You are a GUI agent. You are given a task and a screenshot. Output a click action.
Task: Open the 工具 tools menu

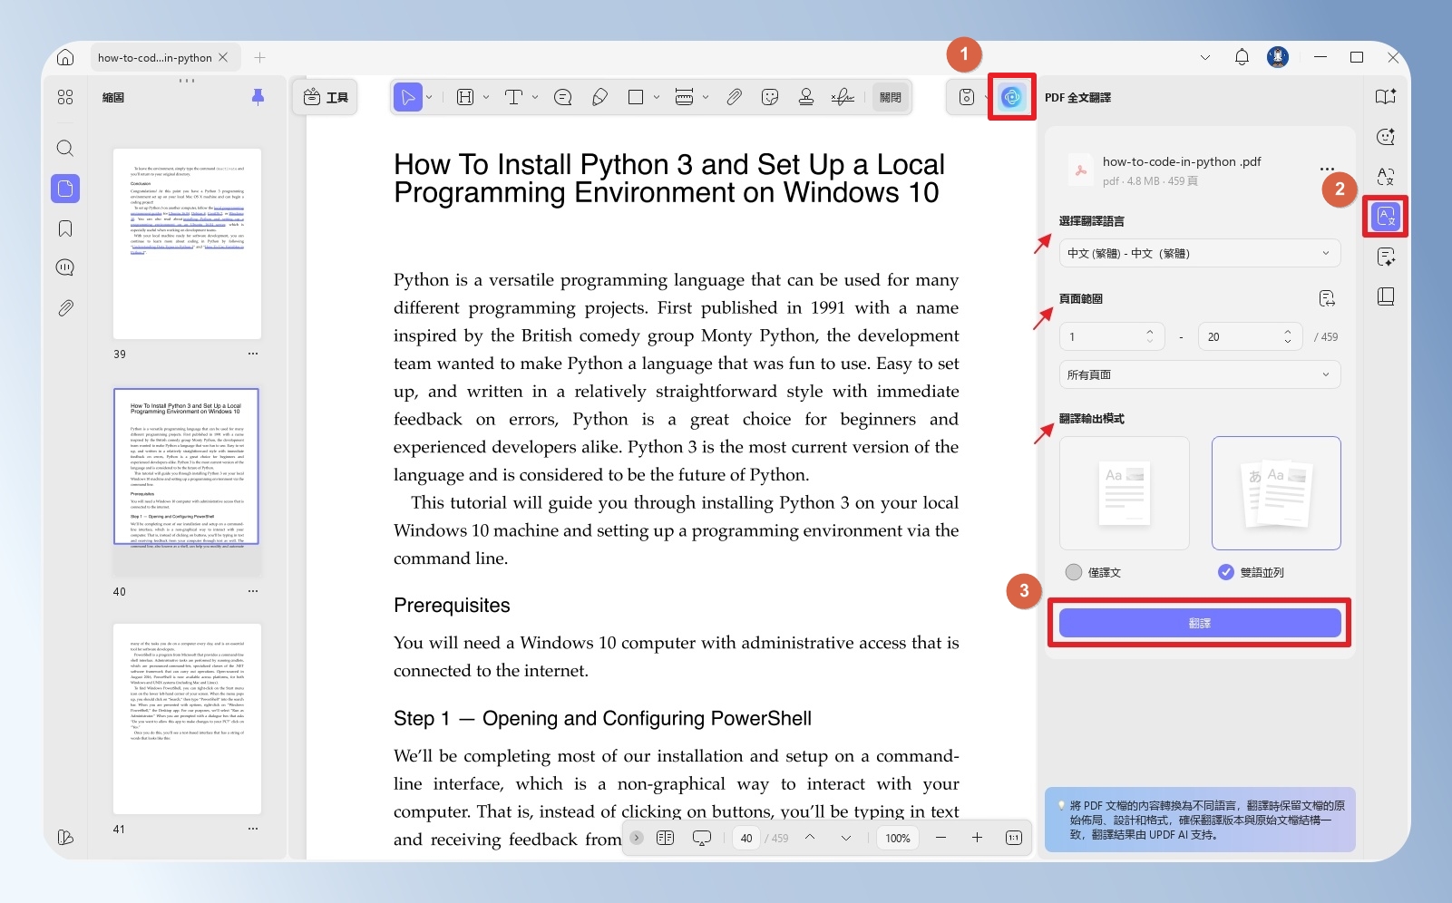point(326,97)
